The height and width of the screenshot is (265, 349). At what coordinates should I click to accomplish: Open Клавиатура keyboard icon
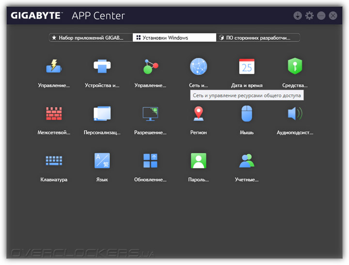(54, 160)
